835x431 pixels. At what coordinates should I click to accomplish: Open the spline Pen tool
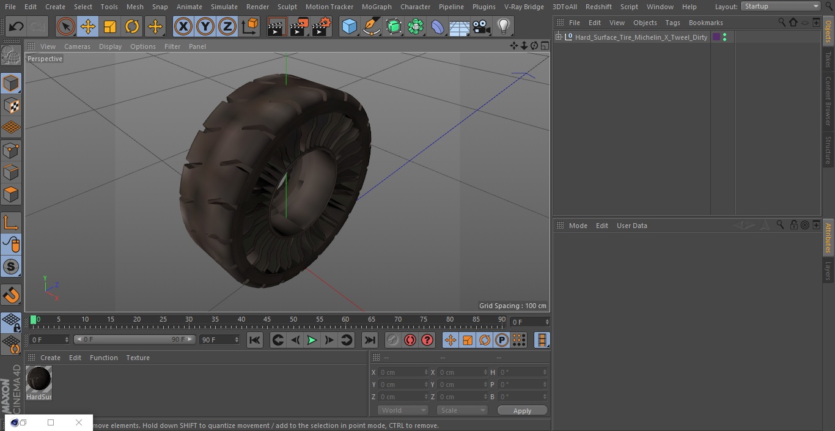pyautogui.click(x=371, y=26)
